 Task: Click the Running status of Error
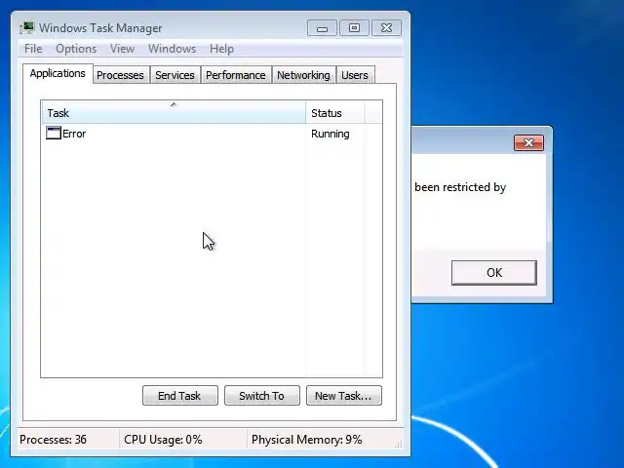(x=331, y=134)
